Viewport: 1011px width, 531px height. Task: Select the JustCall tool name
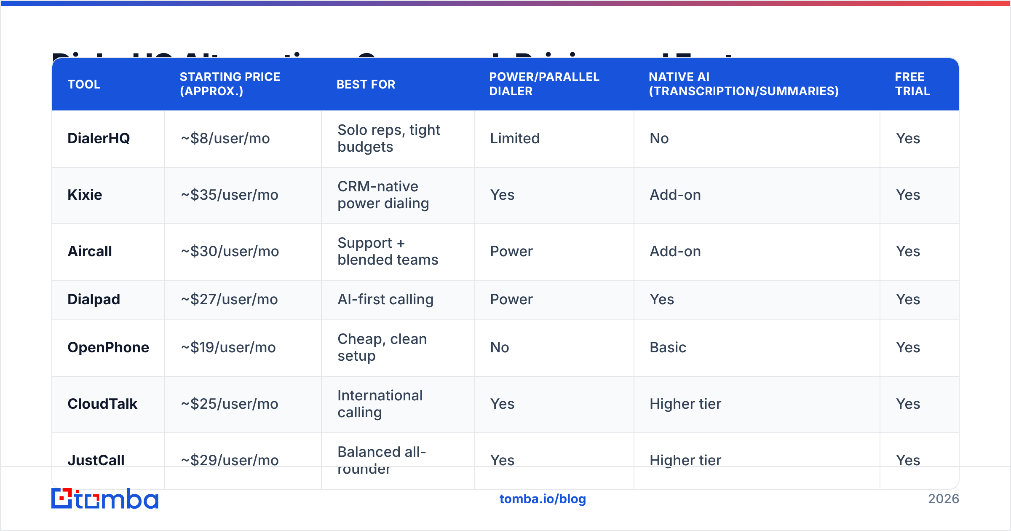(96, 460)
